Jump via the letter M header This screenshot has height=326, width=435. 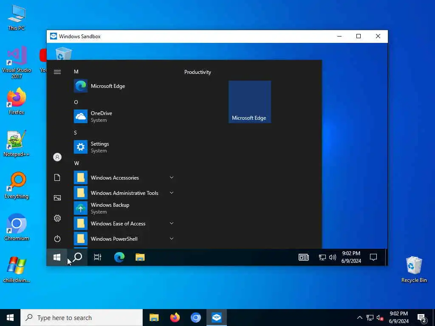click(x=76, y=72)
